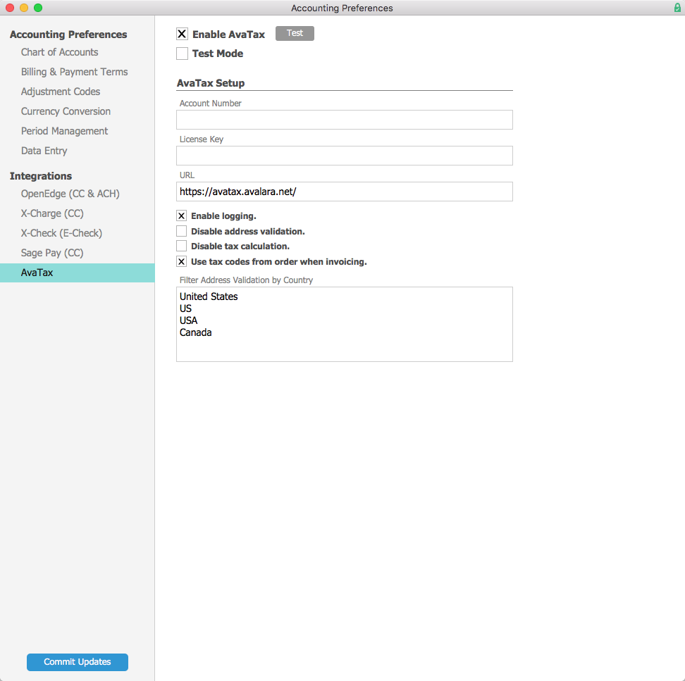The height and width of the screenshot is (681, 685).
Task: Select Sage Pay (CC) integration
Action: [x=52, y=252]
